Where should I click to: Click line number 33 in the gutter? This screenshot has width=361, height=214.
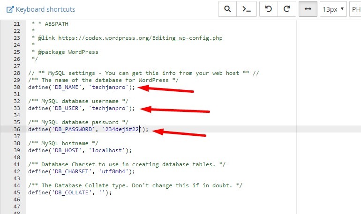tap(17, 108)
